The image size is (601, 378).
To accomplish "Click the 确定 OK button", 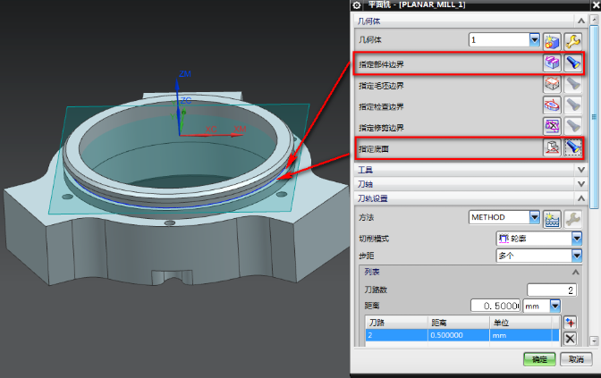I will [538, 359].
